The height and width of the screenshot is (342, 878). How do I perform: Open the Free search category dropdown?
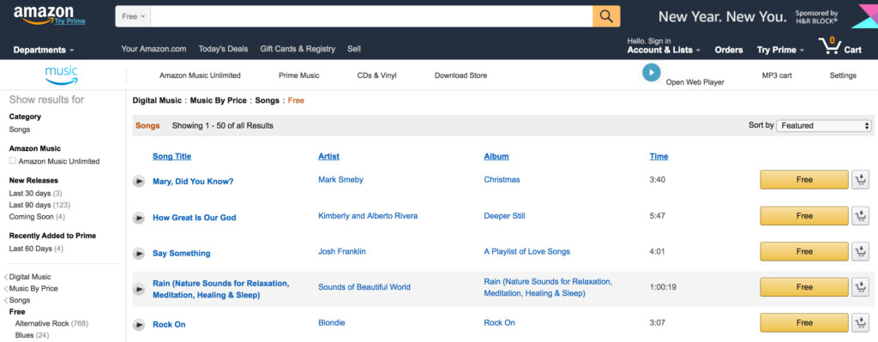coord(133,16)
